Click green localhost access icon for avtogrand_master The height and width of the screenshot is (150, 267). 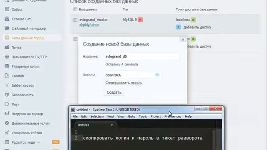click(193, 20)
